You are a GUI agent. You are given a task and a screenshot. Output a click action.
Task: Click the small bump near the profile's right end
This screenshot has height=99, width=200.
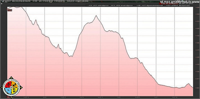[188, 84]
